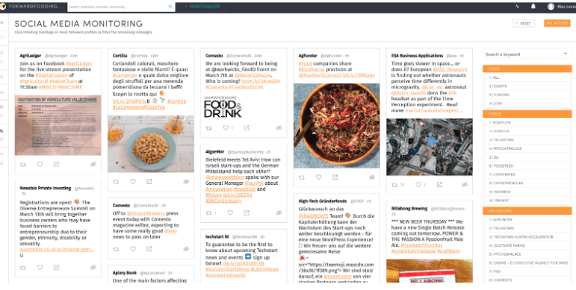Retweet the Cortilia post
This screenshot has height=290, width=576.
click(x=116, y=181)
